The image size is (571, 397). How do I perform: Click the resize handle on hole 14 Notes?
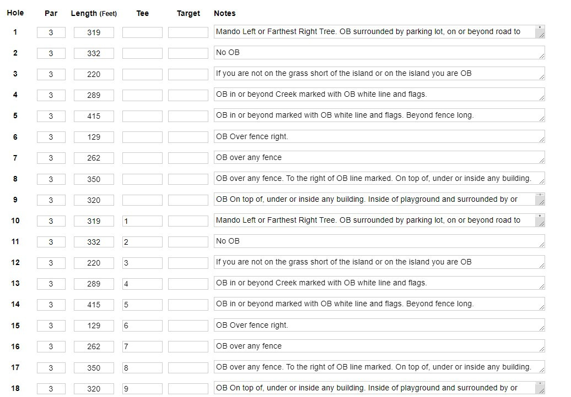tap(541, 307)
